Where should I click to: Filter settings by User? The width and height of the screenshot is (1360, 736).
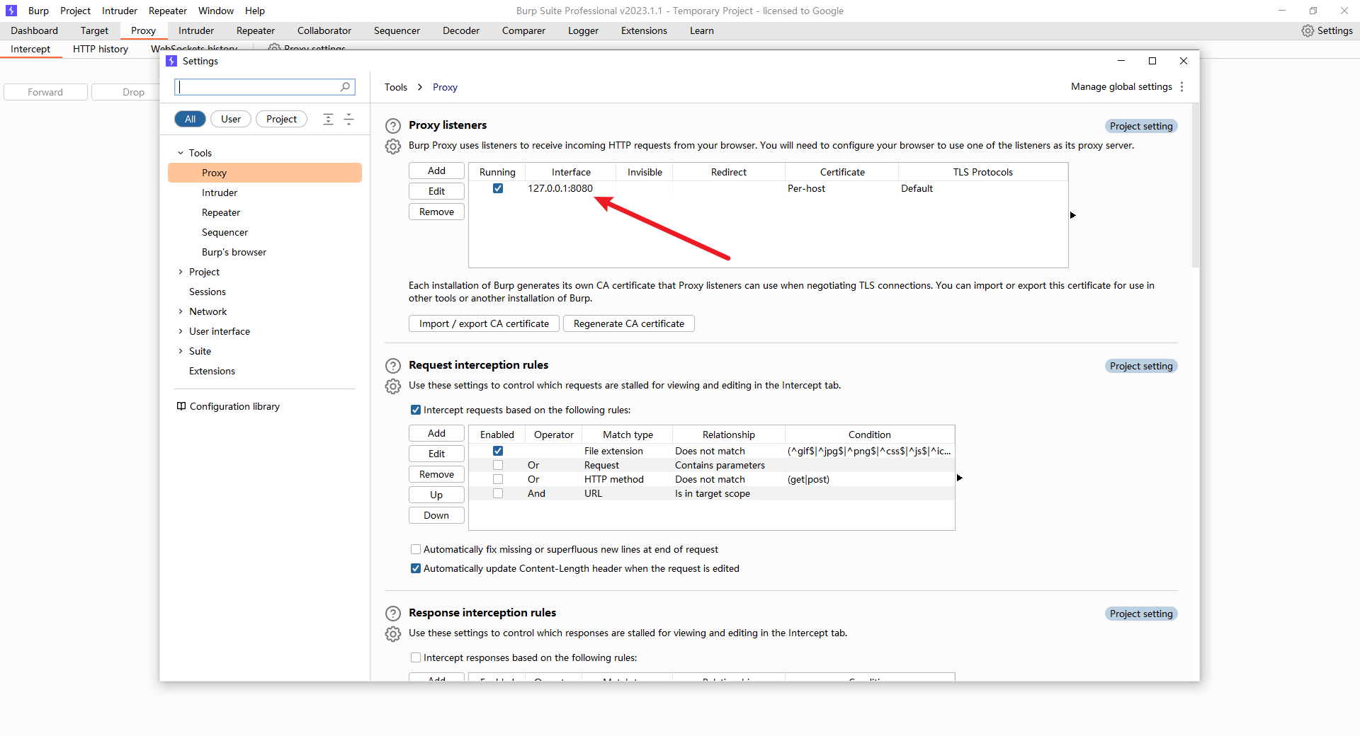click(231, 119)
